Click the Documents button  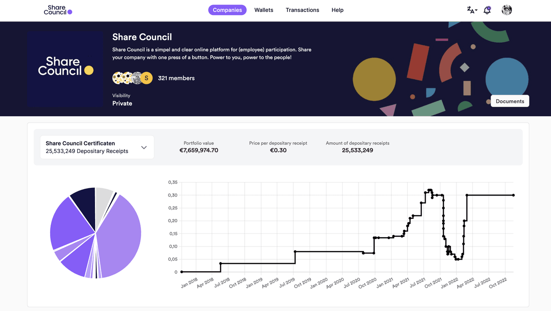(x=510, y=101)
